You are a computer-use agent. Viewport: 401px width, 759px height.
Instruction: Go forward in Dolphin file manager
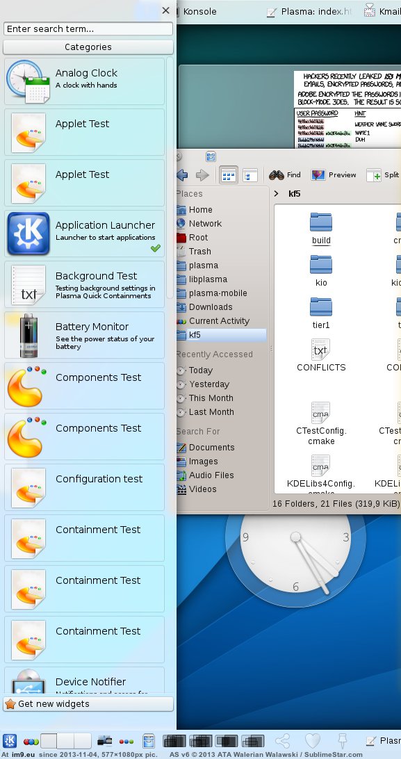202,174
